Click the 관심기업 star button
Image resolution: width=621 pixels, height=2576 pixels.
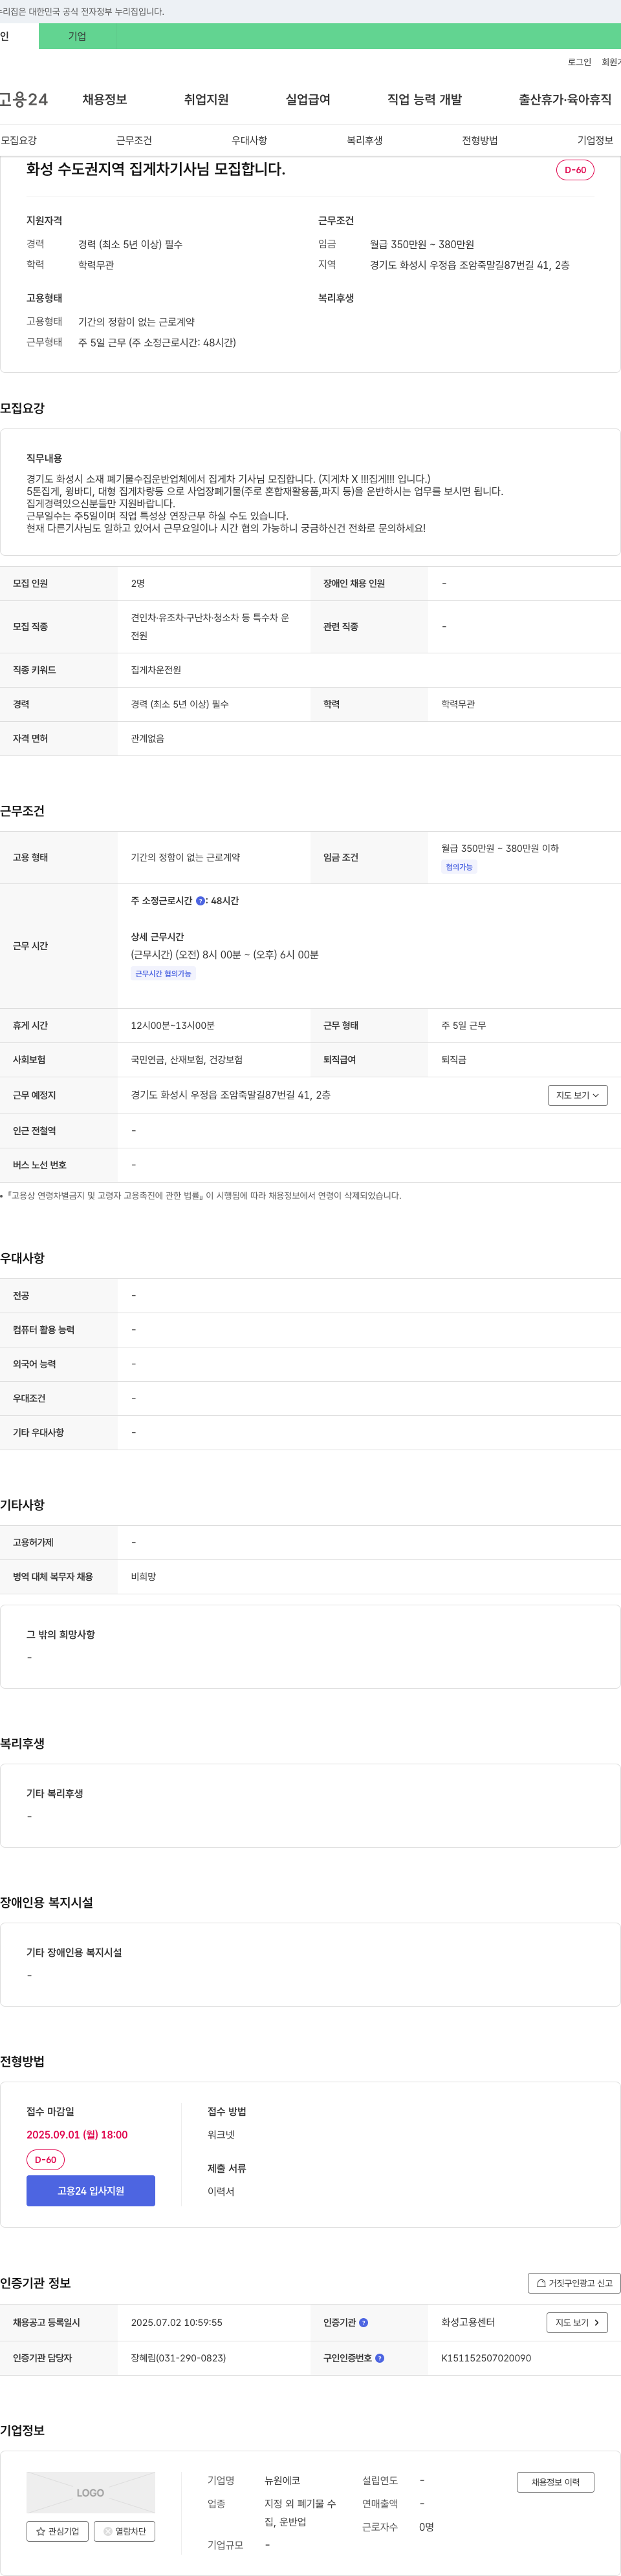57,2531
